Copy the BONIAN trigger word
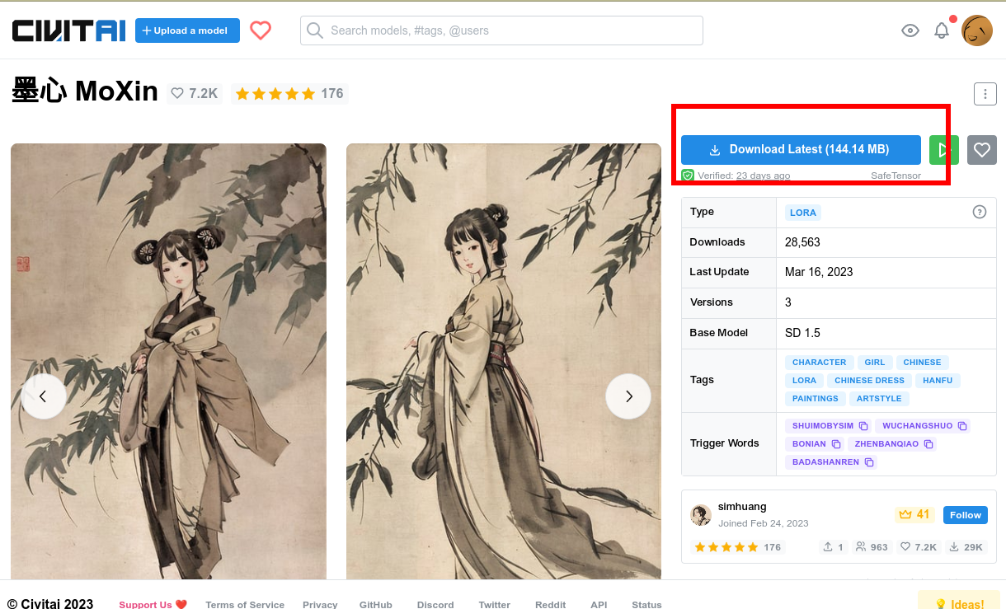Viewport: 1006px width, 609px height. coord(836,444)
